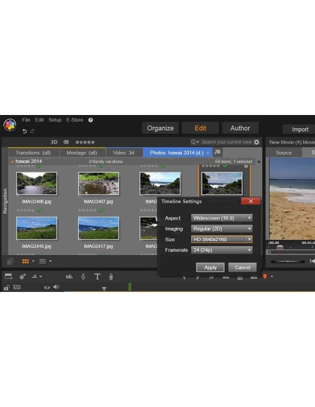The image size is (315, 407).
Task: Click the T title creator icon
Action: tap(98, 277)
